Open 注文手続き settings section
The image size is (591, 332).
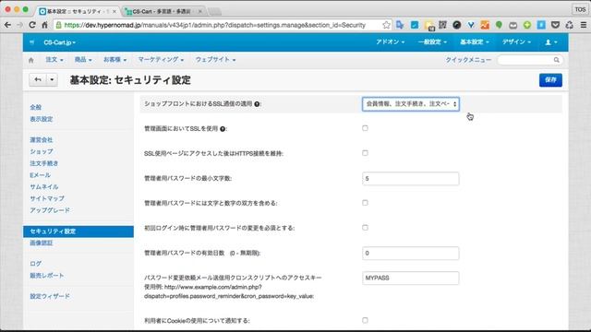click(x=44, y=163)
